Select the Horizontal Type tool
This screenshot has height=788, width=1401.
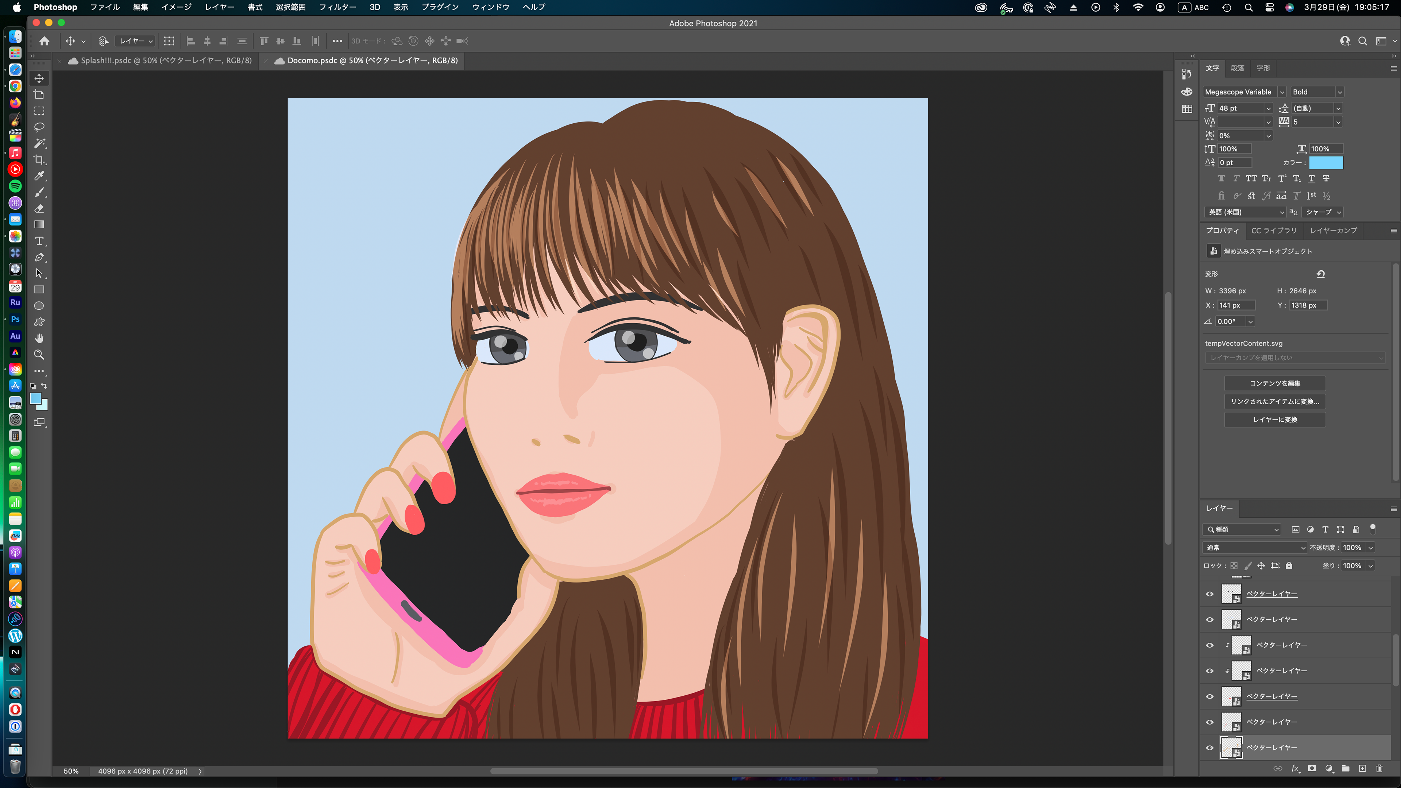[x=39, y=241]
